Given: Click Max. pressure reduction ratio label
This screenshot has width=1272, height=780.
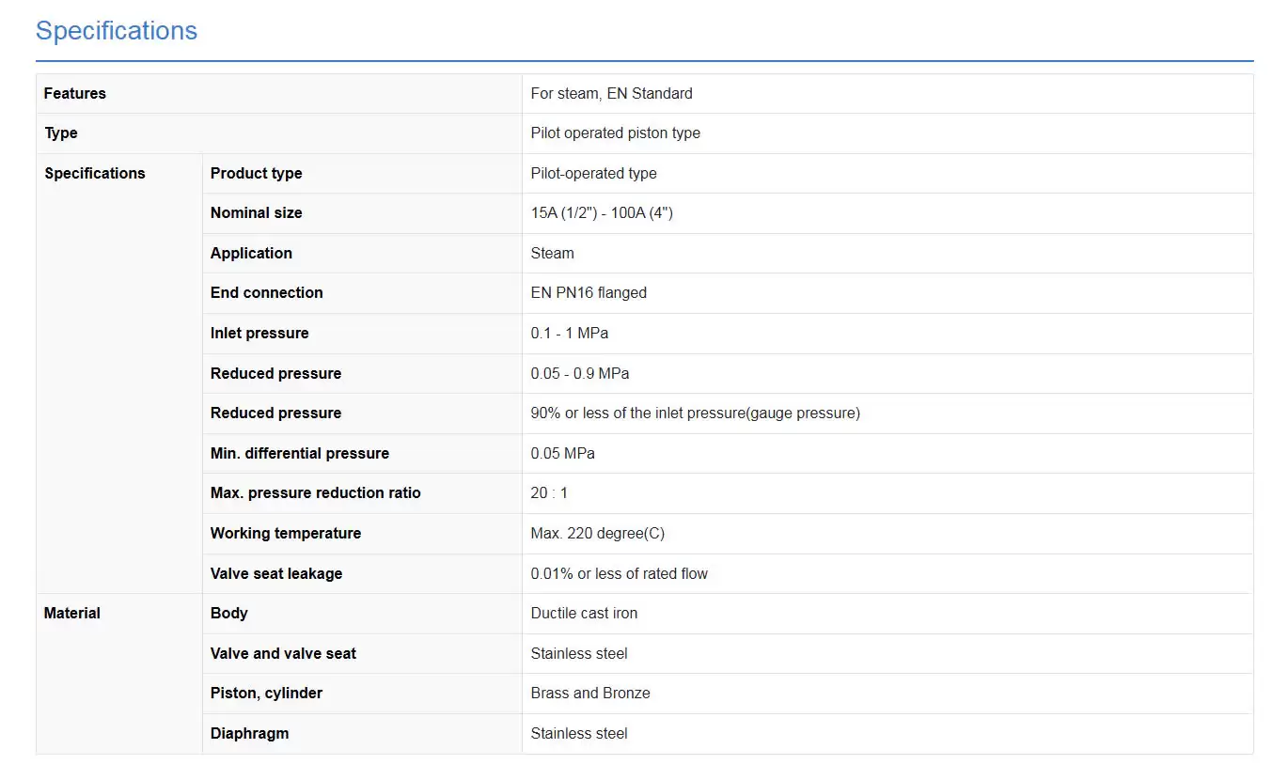Looking at the screenshot, I should point(315,493).
